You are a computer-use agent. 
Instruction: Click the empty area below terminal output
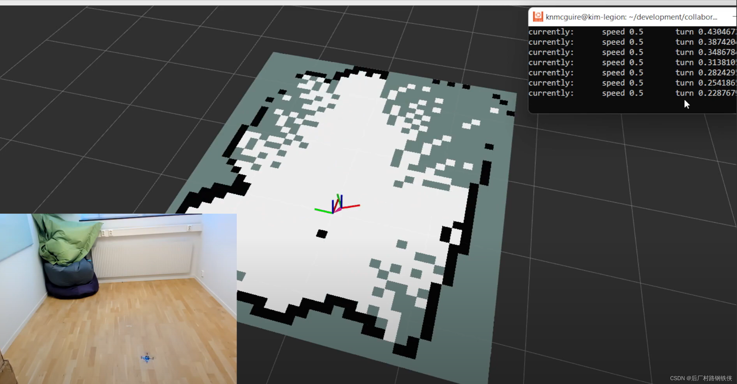(600, 105)
